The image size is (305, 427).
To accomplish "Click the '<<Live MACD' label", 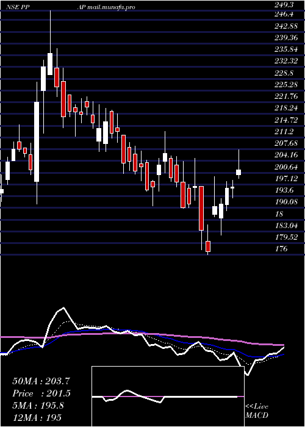I will (x=257, y=411).
